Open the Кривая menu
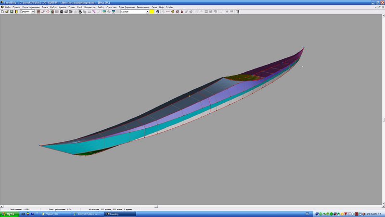385x217 pixels. pos(63,7)
